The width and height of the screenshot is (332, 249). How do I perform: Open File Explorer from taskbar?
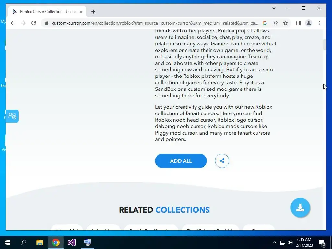[40, 243]
